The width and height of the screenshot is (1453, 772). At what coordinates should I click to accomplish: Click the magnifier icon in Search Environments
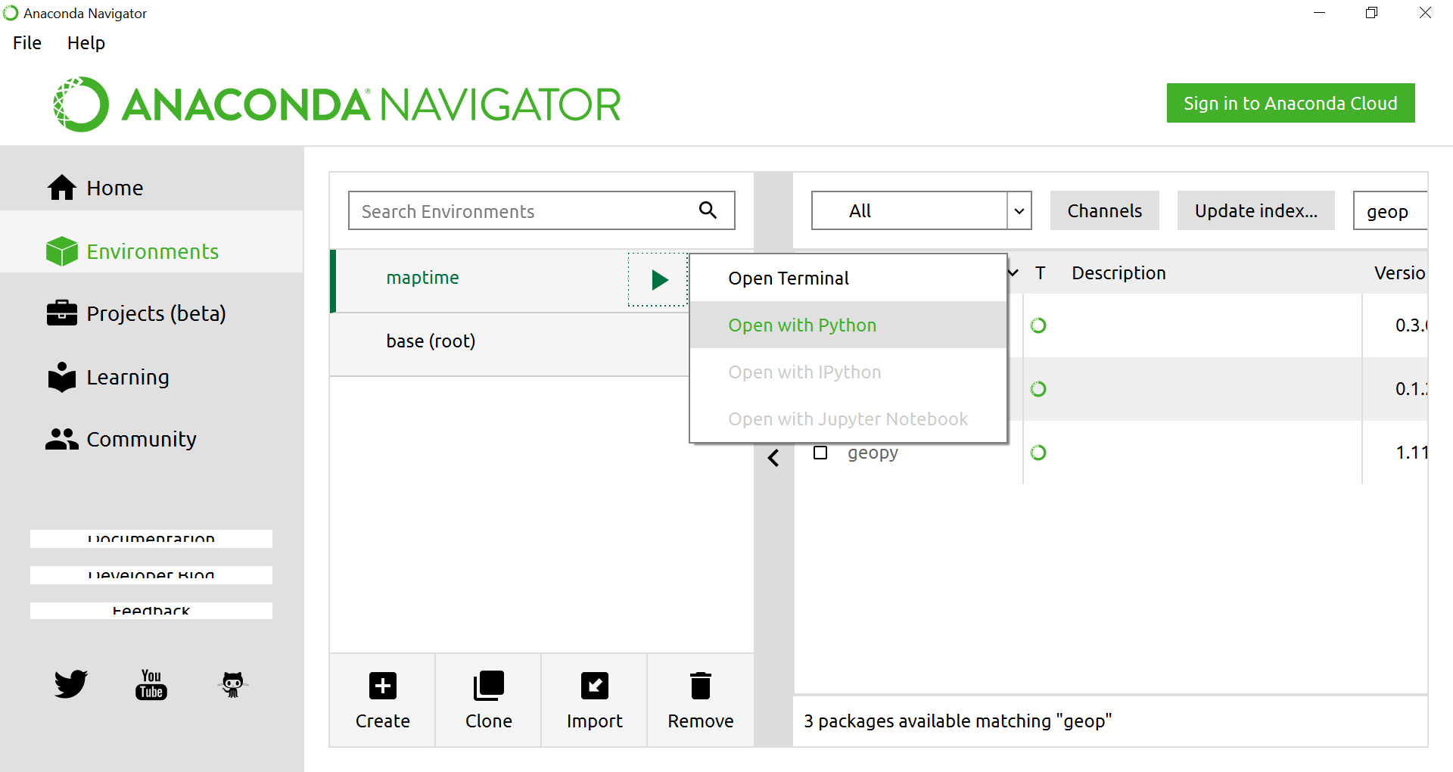click(708, 210)
